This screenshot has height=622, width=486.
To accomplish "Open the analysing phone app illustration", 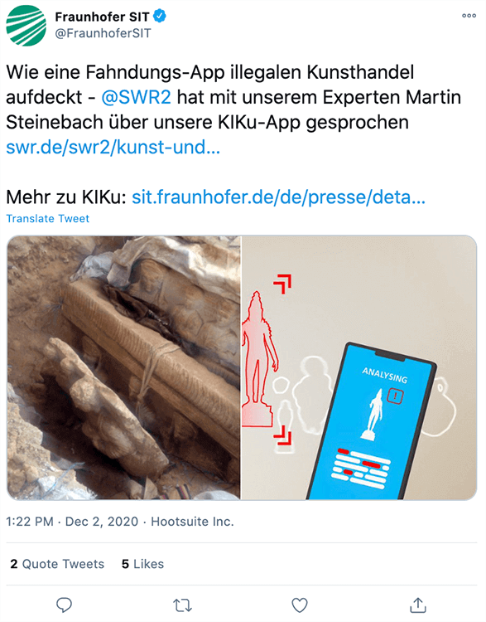I will tap(359, 367).
